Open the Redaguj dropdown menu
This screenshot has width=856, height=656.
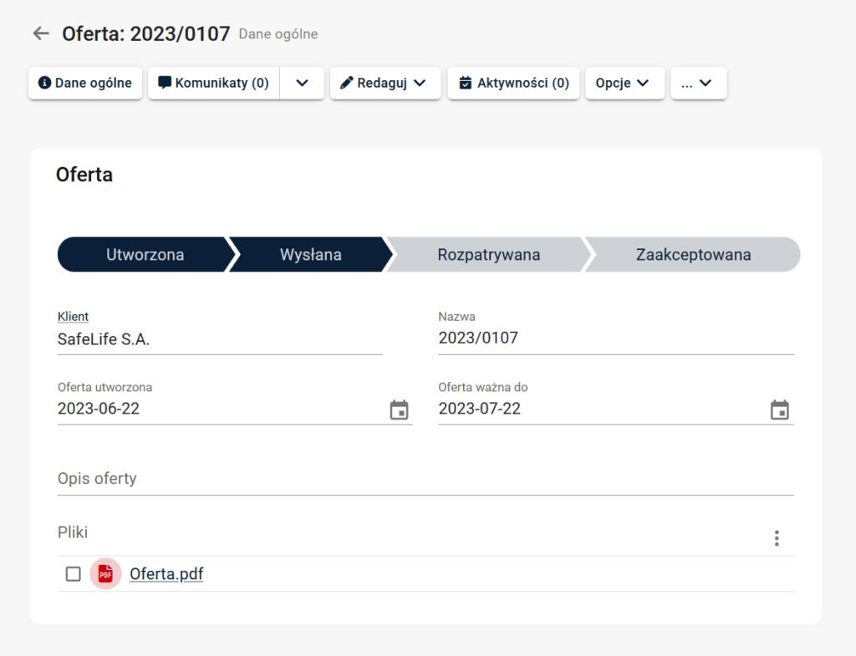[x=385, y=84]
